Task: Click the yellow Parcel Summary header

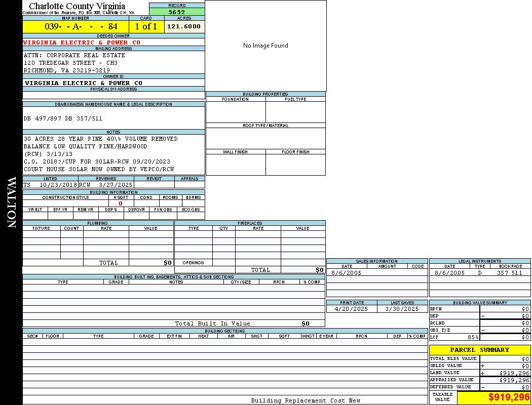Action: point(479,350)
